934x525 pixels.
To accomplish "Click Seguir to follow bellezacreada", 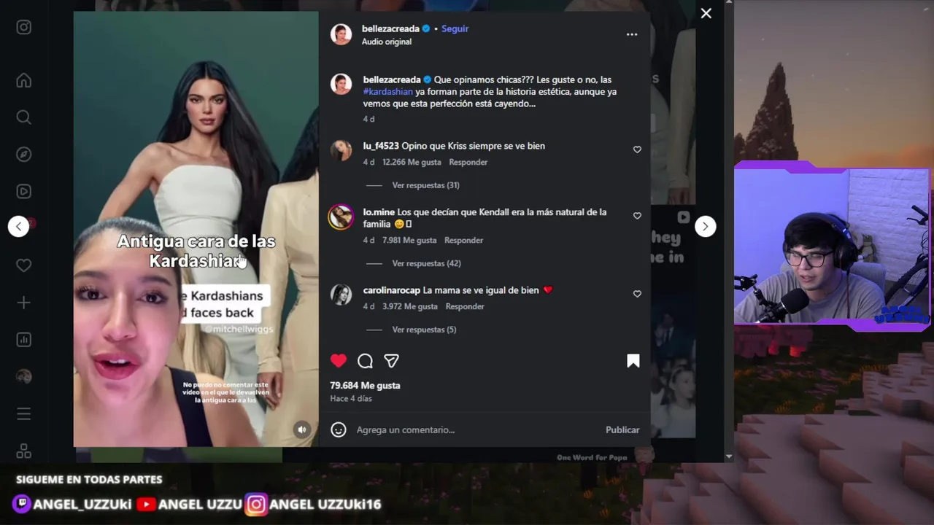I will 455,28.
